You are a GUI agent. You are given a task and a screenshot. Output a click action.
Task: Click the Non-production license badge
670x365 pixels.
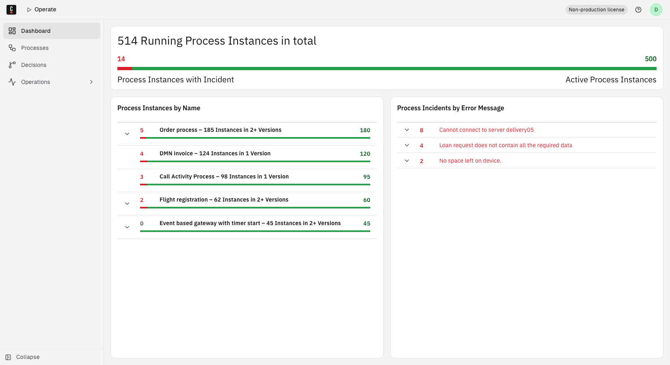(597, 10)
